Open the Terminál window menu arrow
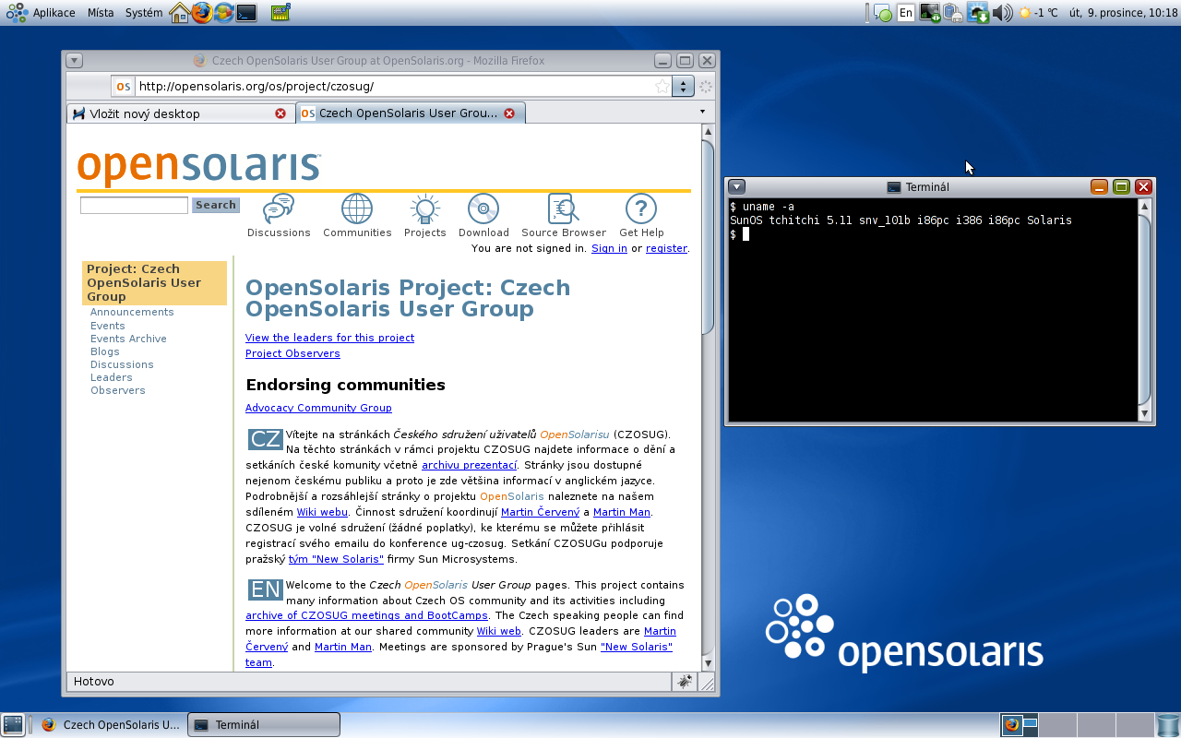Viewport: 1181px width, 738px height. click(736, 186)
